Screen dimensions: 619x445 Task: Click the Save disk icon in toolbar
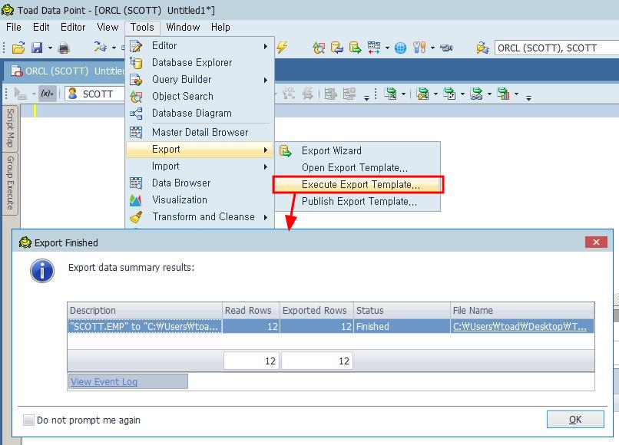pos(36,48)
